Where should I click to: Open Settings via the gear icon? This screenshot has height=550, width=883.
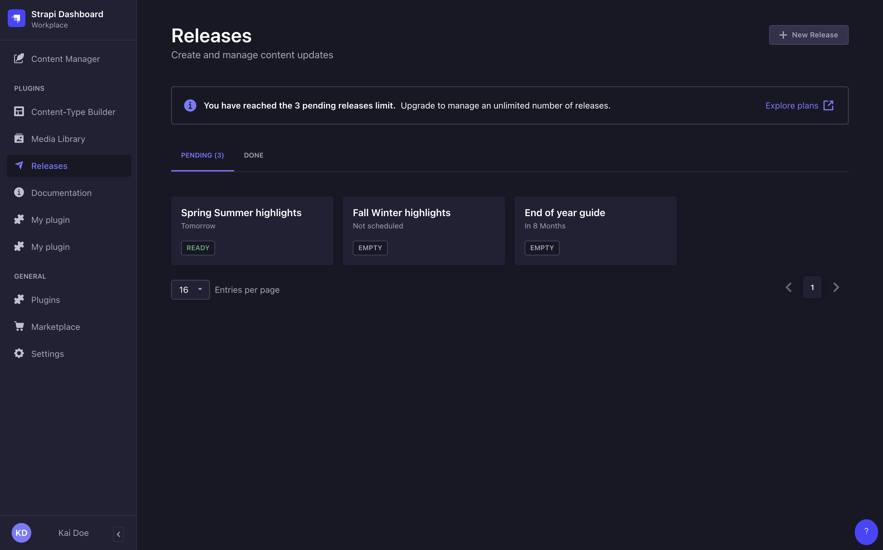[x=19, y=353]
